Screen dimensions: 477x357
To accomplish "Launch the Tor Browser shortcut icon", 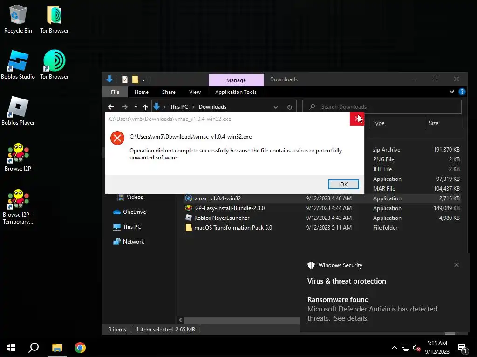I will (x=54, y=65).
